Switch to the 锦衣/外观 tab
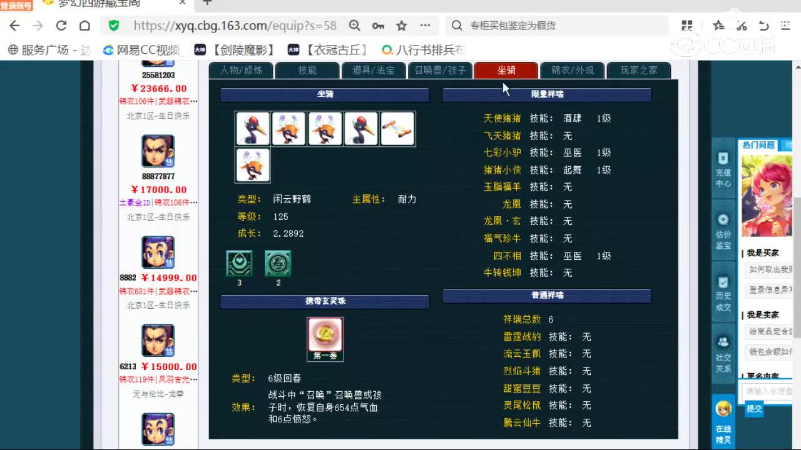 [571, 71]
